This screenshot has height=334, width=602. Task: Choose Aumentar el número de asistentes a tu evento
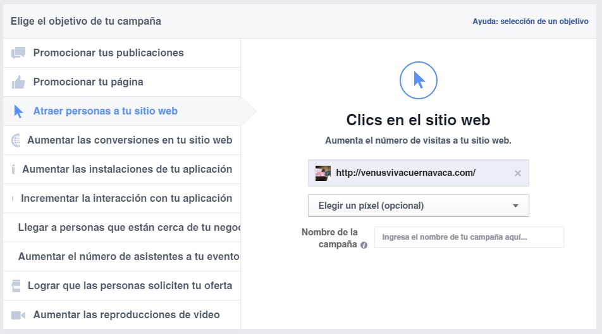pos(121,256)
